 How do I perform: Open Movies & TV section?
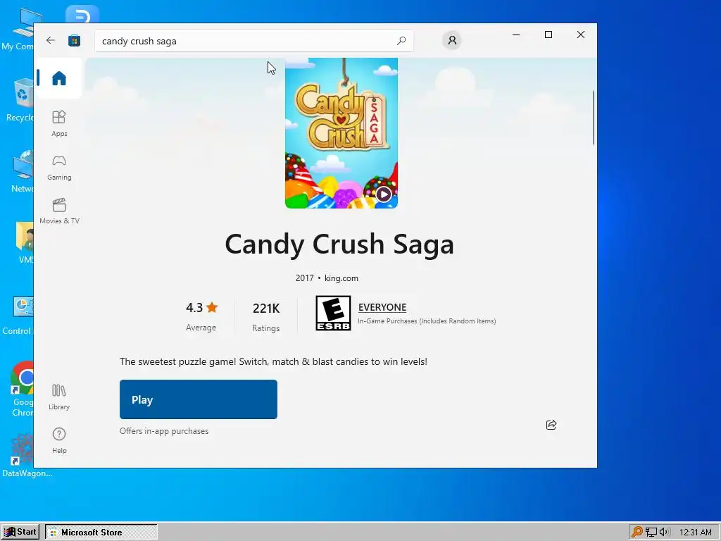pyautogui.click(x=59, y=211)
